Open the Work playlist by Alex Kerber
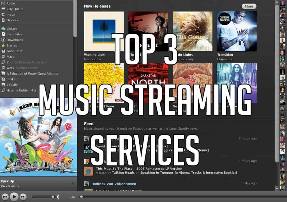The image size is (287, 202). 22,68
